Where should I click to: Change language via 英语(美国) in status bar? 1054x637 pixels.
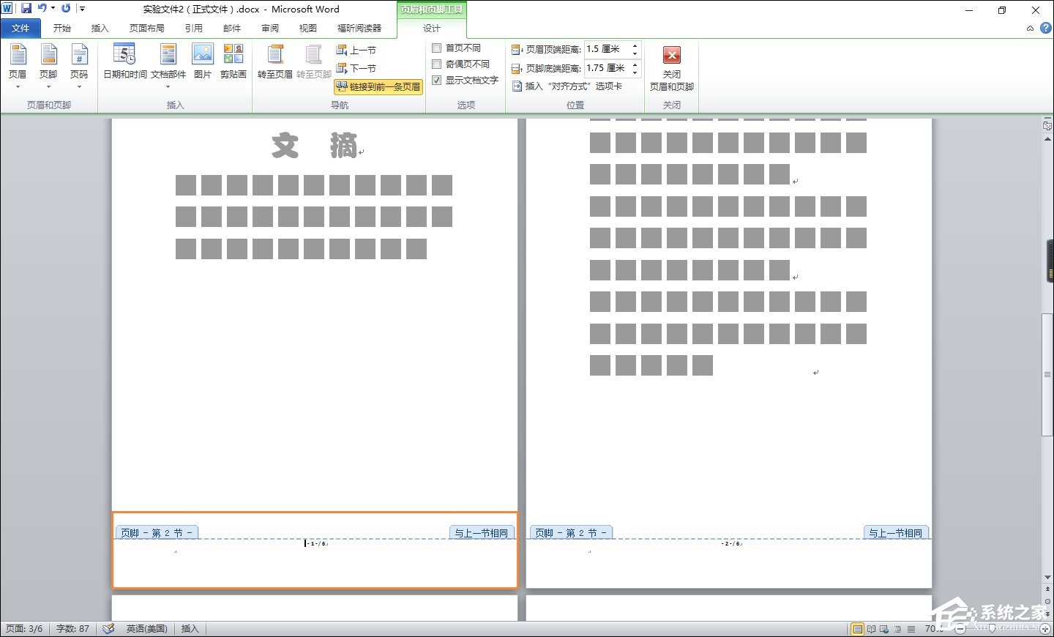[146, 629]
